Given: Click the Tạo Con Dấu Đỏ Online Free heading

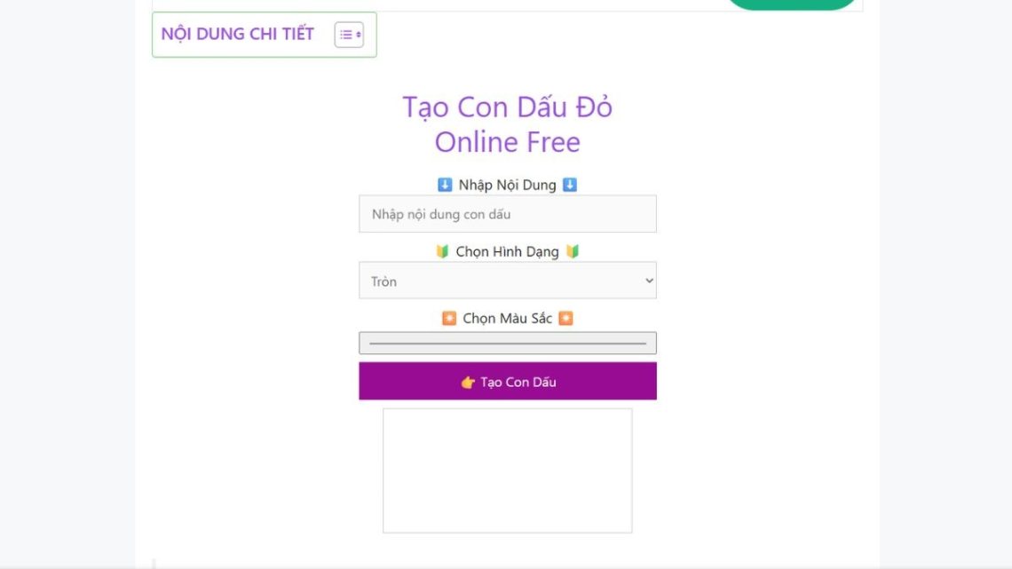Looking at the screenshot, I should [507, 124].
